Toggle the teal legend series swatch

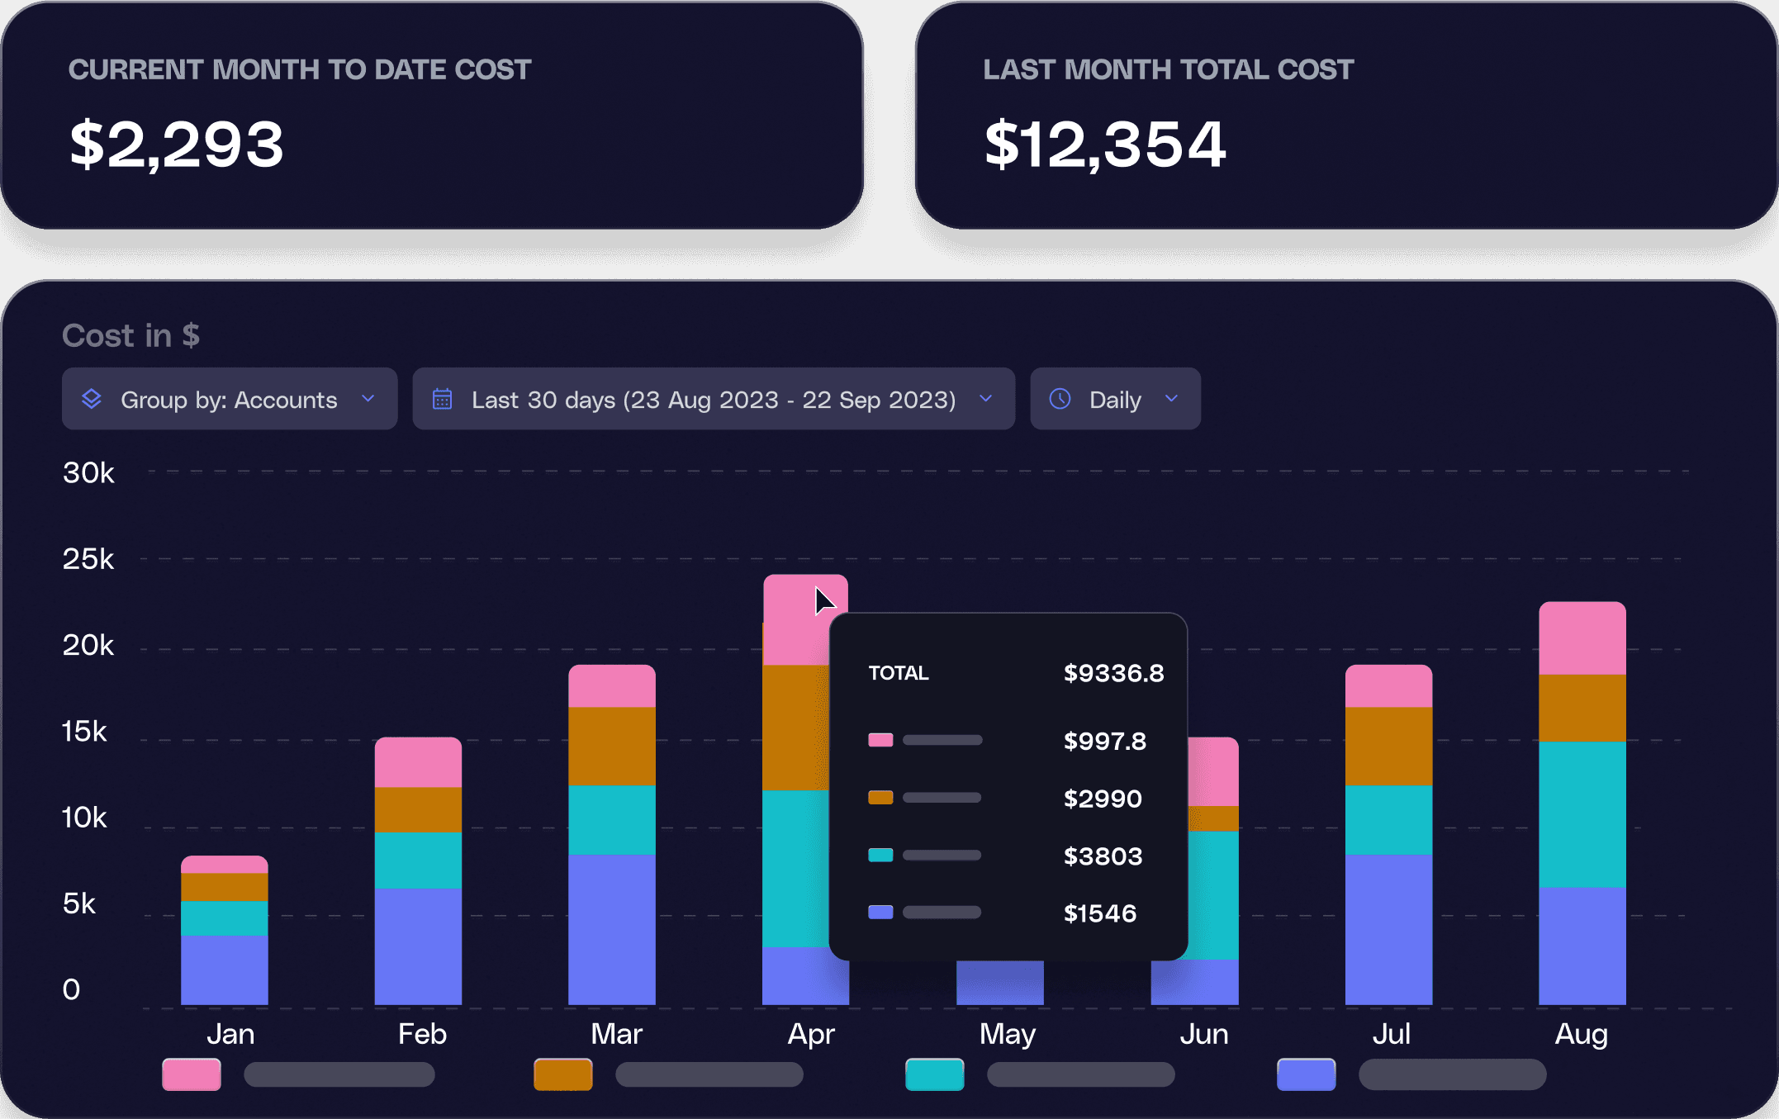(935, 1074)
